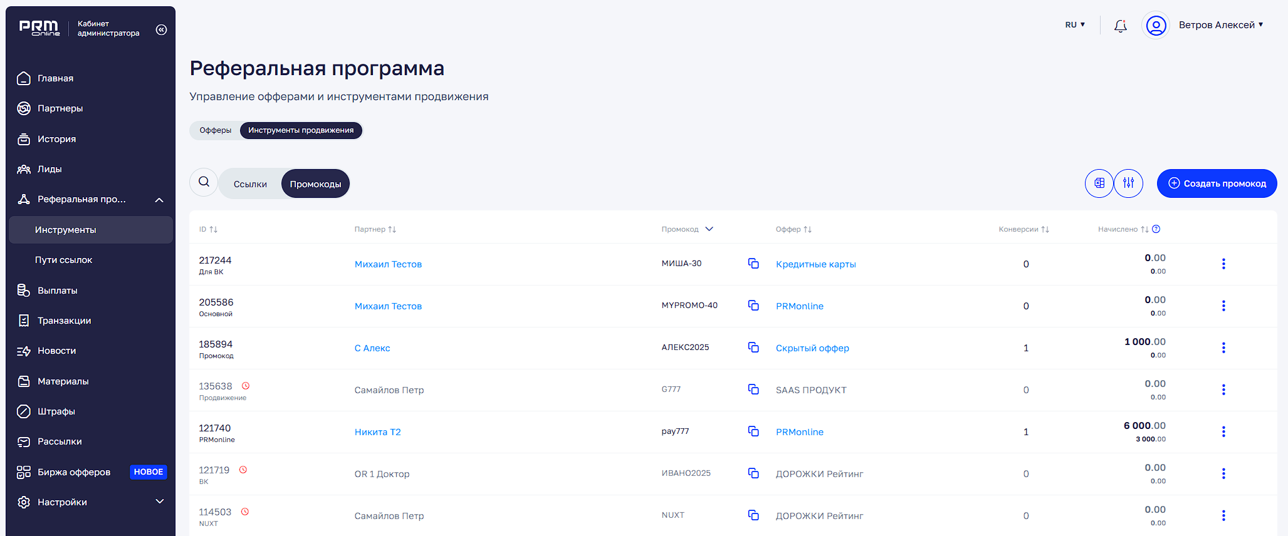Click the Создать промокод button
The width and height of the screenshot is (1288, 536).
tap(1217, 183)
